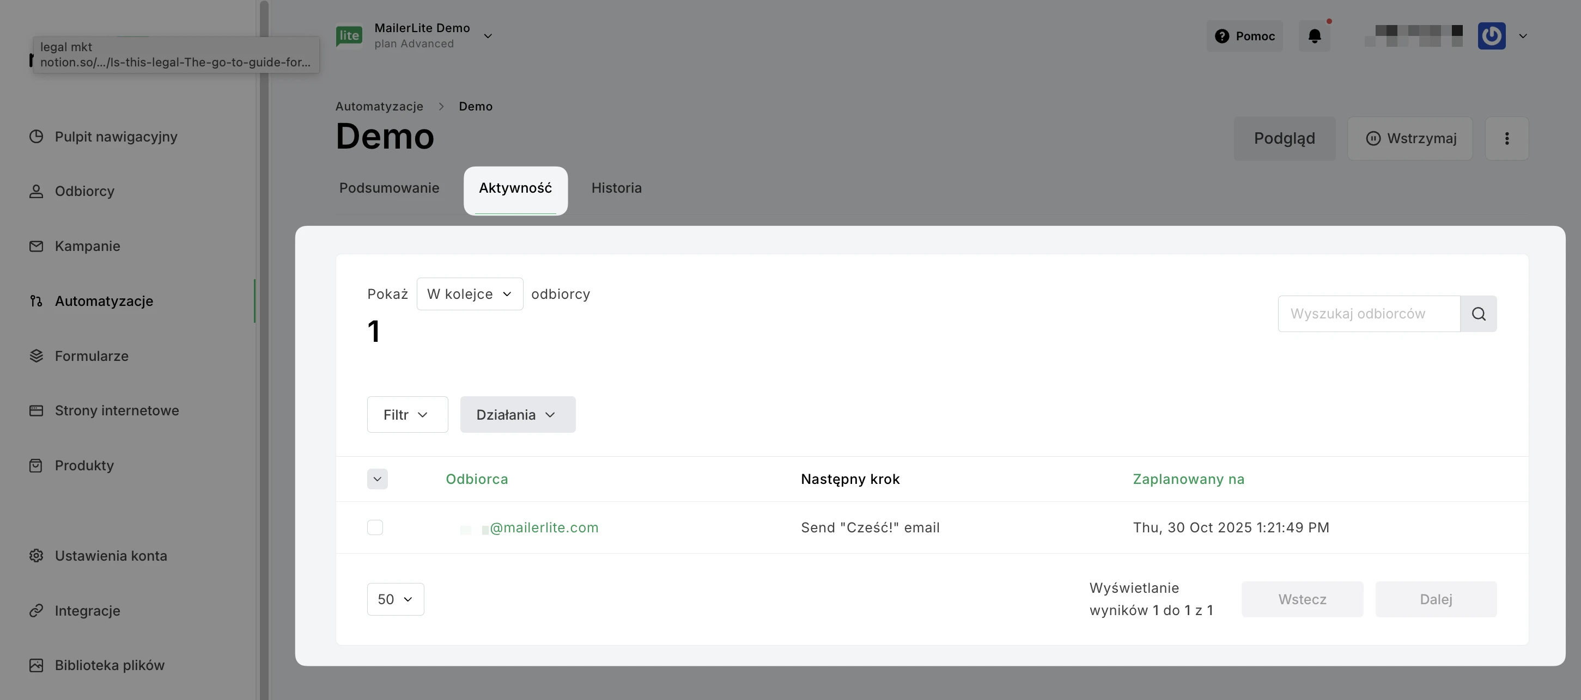The width and height of the screenshot is (1581, 700).
Task: Open the select-all checkbox dropdown in the table header
Action: (378, 480)
